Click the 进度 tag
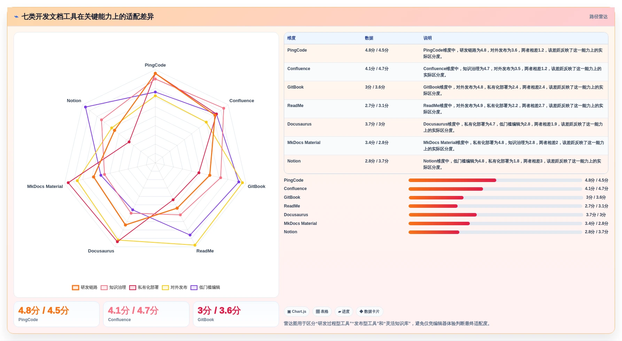 click(x=344, y=312)
